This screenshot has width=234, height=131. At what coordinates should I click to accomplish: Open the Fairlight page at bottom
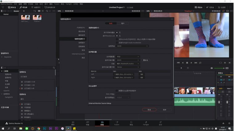146,123
